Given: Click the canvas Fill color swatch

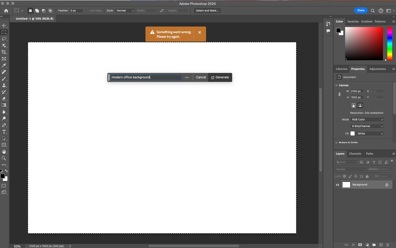Looking at the screenshot, I should (353, 134).
